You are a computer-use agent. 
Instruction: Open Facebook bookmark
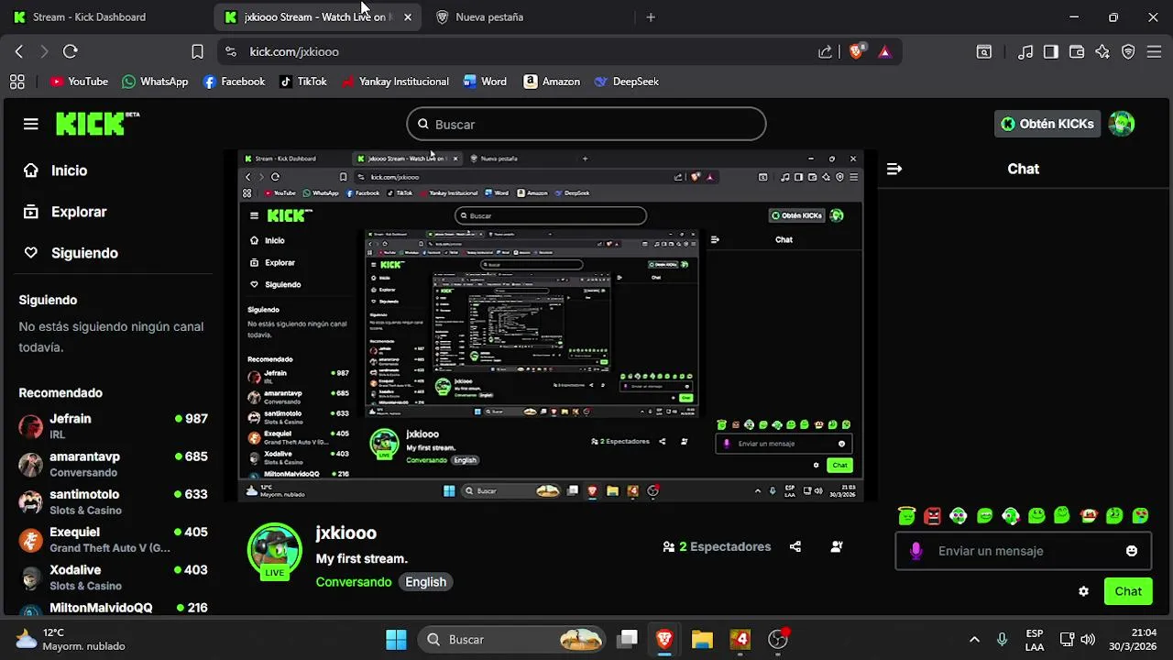tap(234, 82)
